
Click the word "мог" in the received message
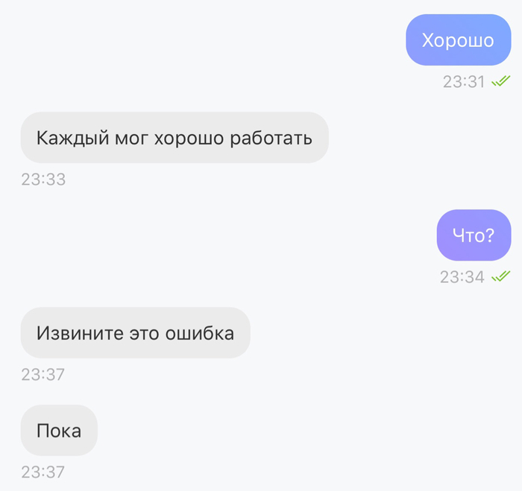click(x=131, y=139)
